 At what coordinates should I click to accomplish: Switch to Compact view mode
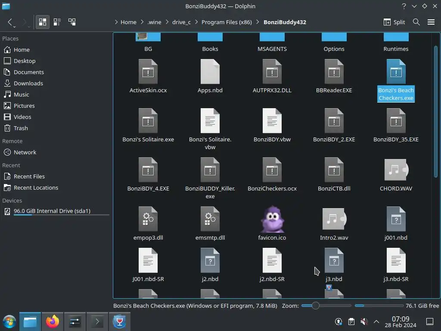pos(57,22)
